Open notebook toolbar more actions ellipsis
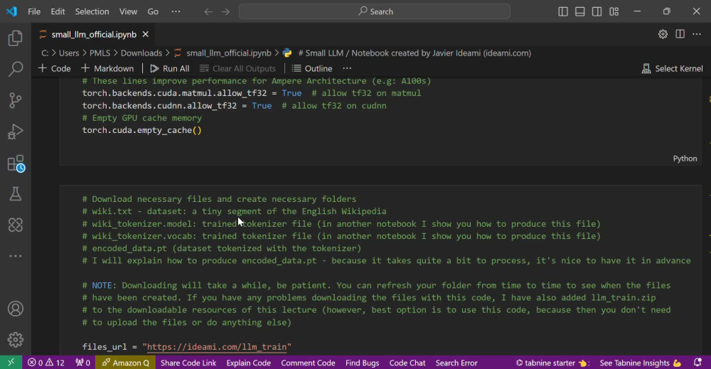 coord(347,68)
